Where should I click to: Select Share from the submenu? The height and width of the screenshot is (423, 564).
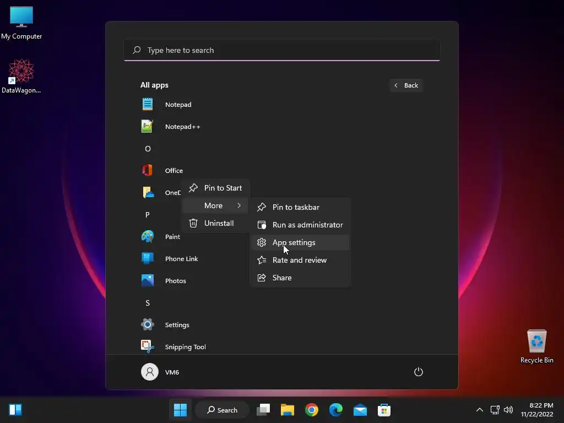300,278
